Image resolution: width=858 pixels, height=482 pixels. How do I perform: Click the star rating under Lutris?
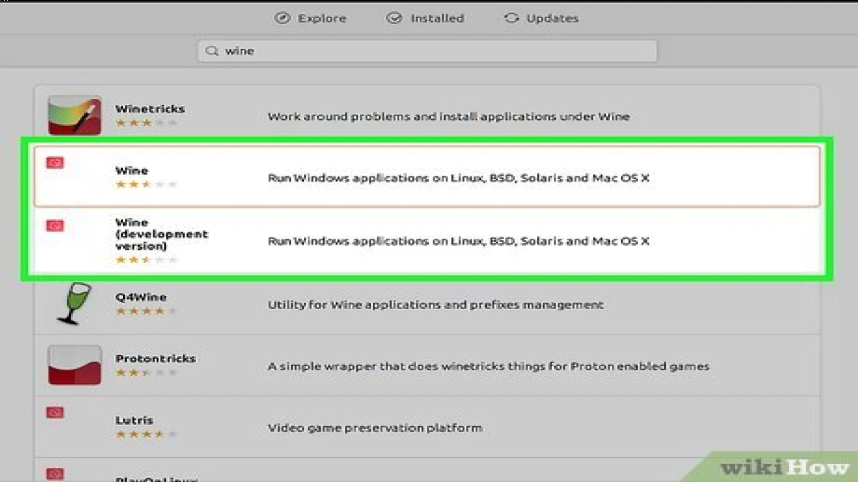coord(146,434)
